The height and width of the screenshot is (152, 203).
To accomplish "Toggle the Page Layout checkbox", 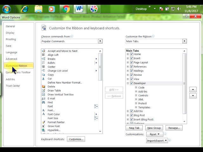I will click(132, 62).
